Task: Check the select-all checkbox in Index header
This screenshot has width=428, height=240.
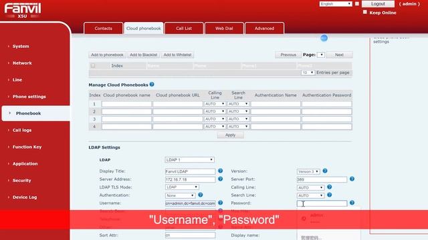Action: [x=93, y=65]
